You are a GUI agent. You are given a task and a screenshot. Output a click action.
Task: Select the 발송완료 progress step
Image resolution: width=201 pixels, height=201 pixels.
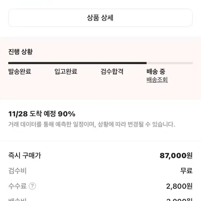tap(20, 71)
